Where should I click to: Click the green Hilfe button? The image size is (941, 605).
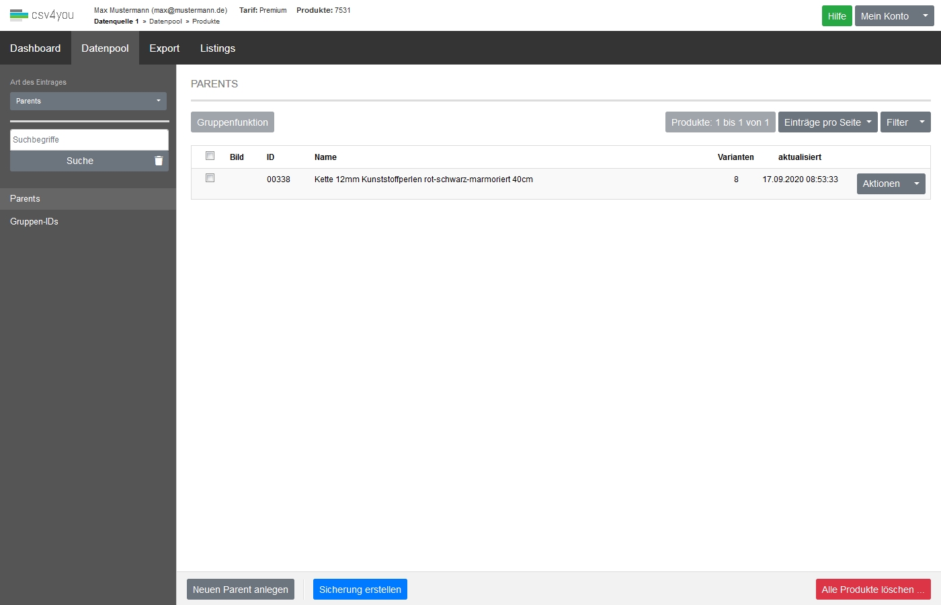tap(836, 16)
